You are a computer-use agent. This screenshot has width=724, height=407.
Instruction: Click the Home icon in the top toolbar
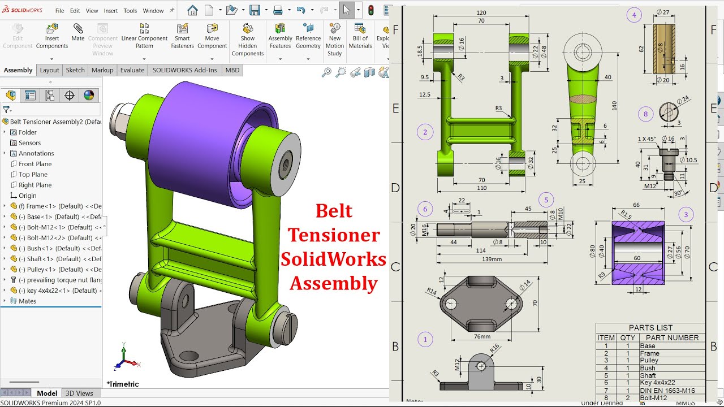pyautogui.click(x=192, y=10)
